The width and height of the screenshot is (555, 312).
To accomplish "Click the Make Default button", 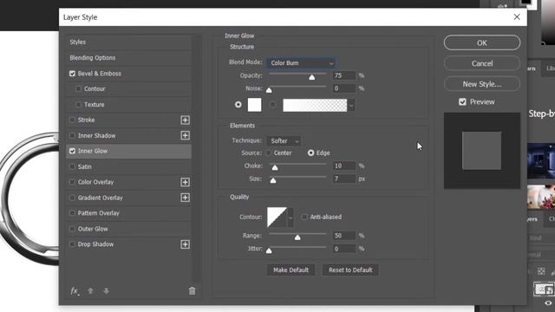I will [x=291, y=270].
